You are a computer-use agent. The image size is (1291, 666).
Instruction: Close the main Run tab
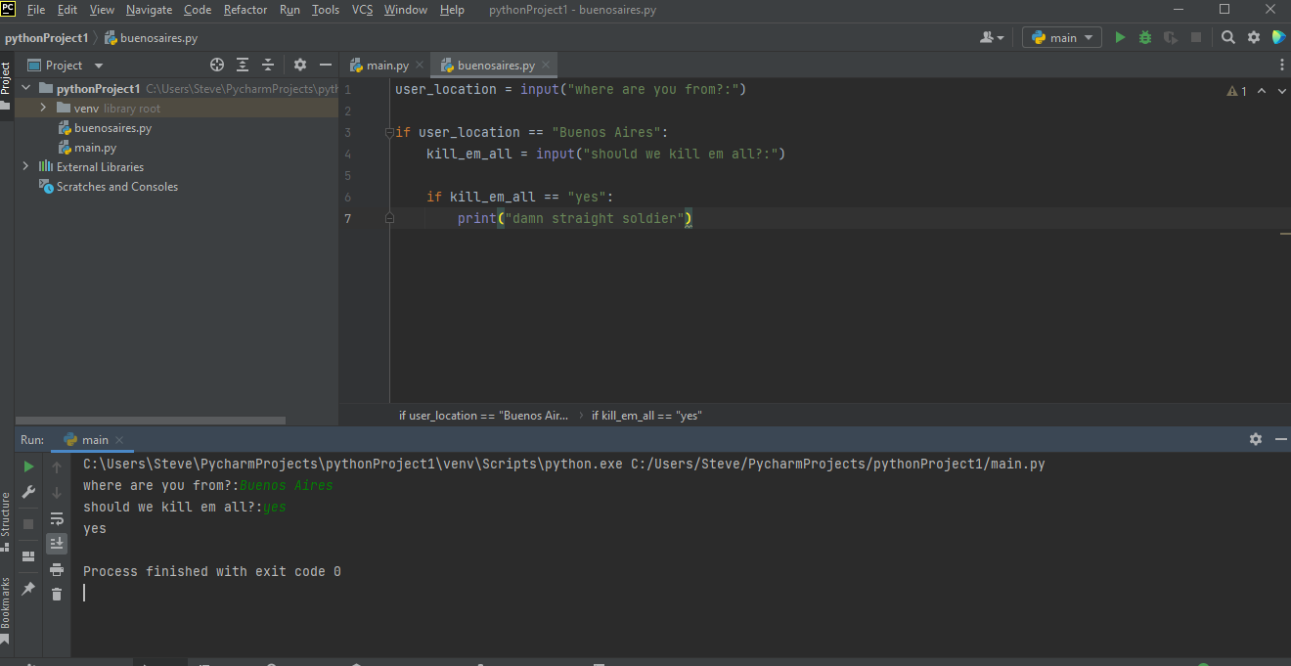coord(119,440)
